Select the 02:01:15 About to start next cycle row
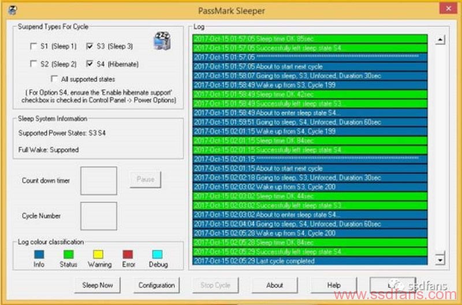 (x=310, y=168)
